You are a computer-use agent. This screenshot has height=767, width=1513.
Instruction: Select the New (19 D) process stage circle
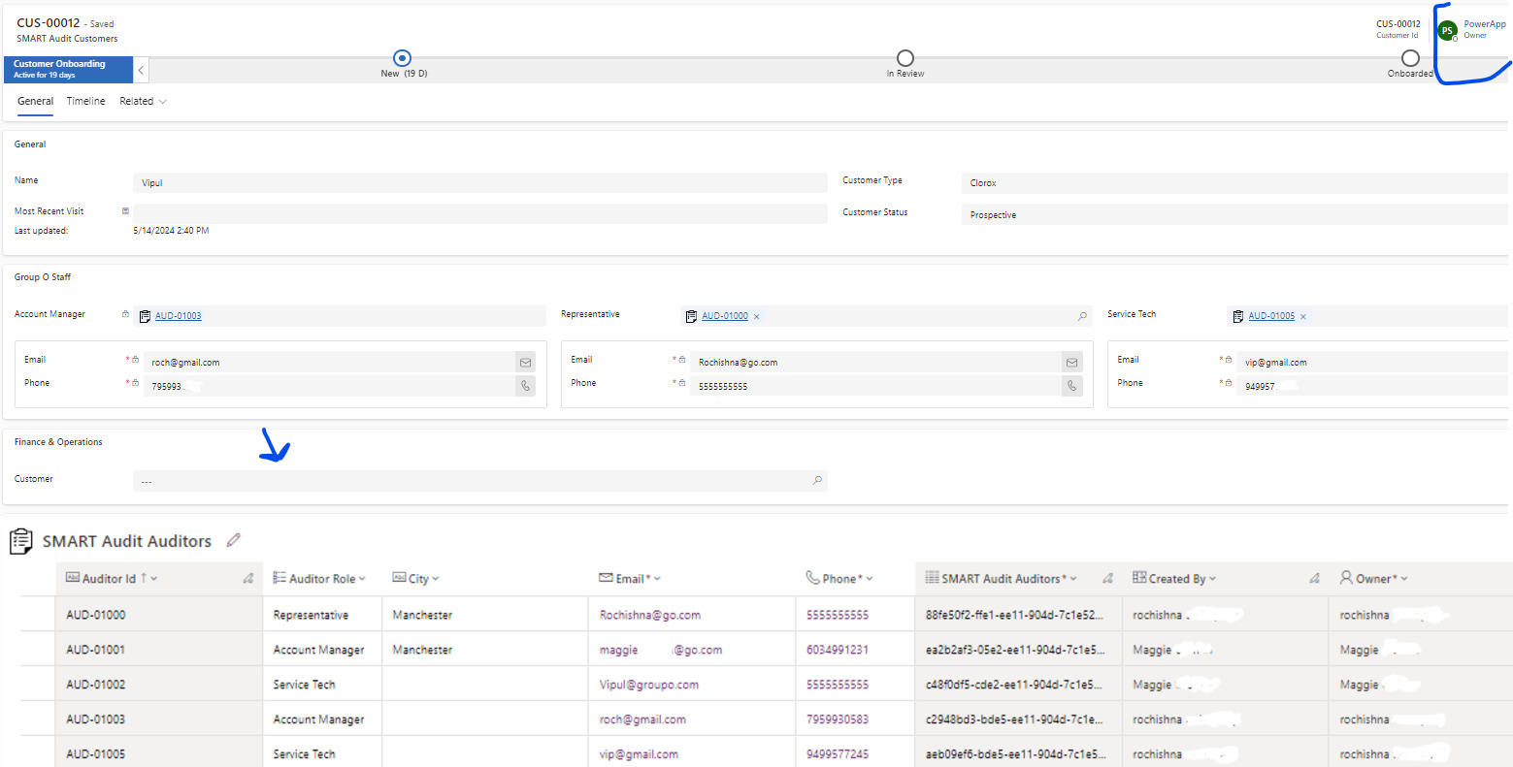402,58
